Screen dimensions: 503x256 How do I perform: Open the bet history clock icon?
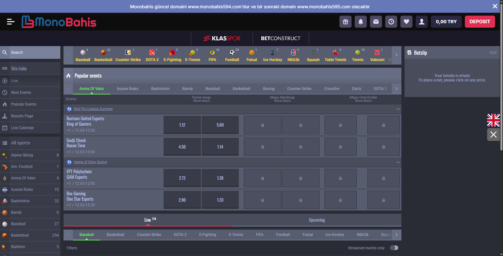pyautogui.click(x=391, y=22)
